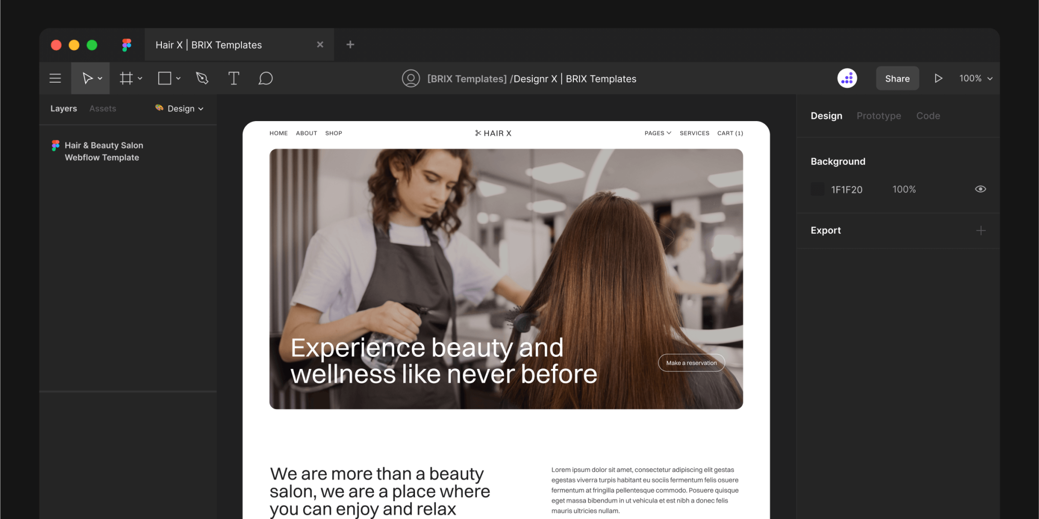1039x519 pixels.
Task: Open the Frame tool
Action: (125, 78)
